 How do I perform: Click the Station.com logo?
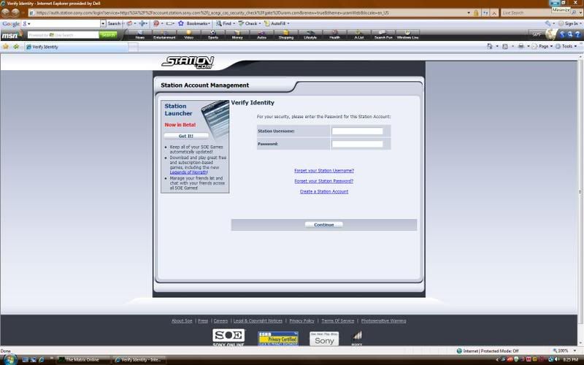tap(186, 63)
